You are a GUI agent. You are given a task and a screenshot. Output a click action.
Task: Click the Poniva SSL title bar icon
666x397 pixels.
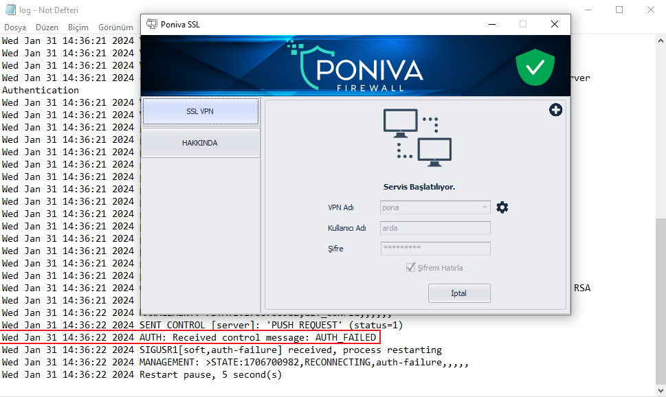pyautogui.click(x=152, y=24)
